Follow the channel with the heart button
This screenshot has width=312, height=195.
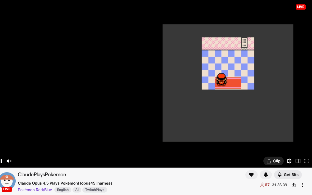click(x=251, y=175)
